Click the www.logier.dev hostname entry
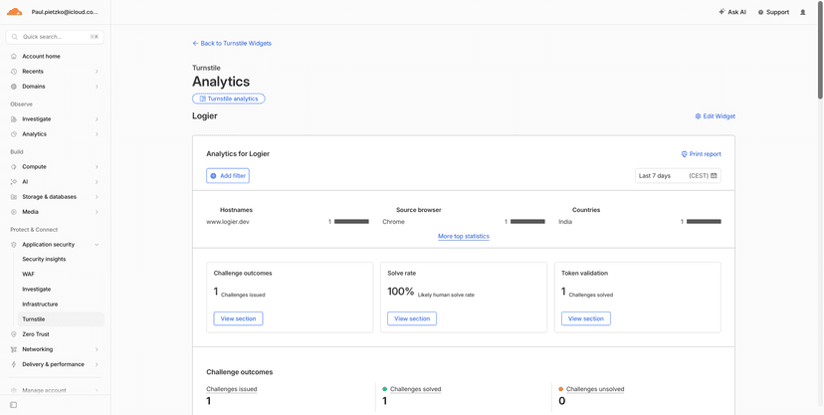 [x=228, y=222]
